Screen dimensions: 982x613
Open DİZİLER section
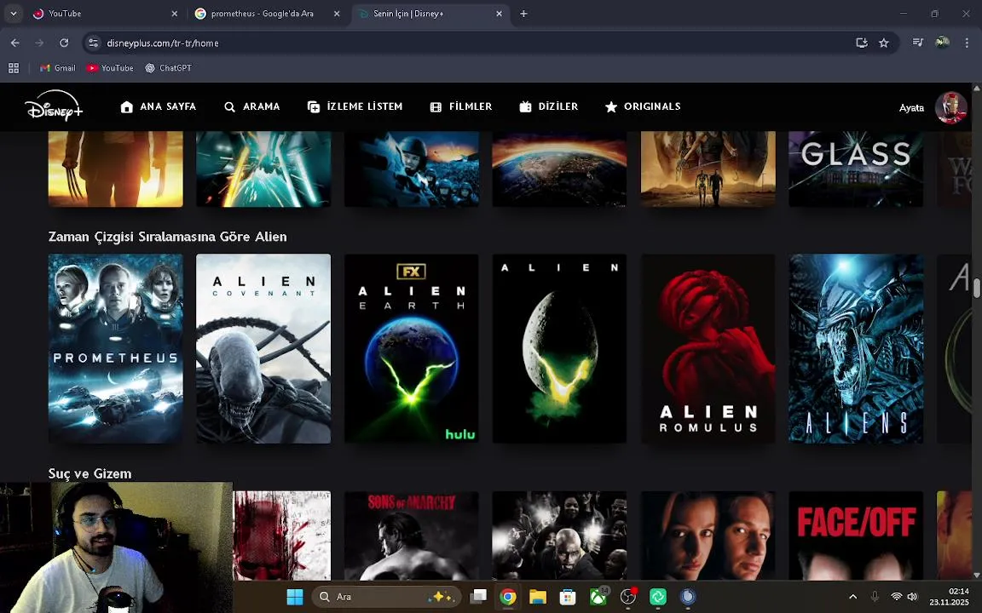549,107
